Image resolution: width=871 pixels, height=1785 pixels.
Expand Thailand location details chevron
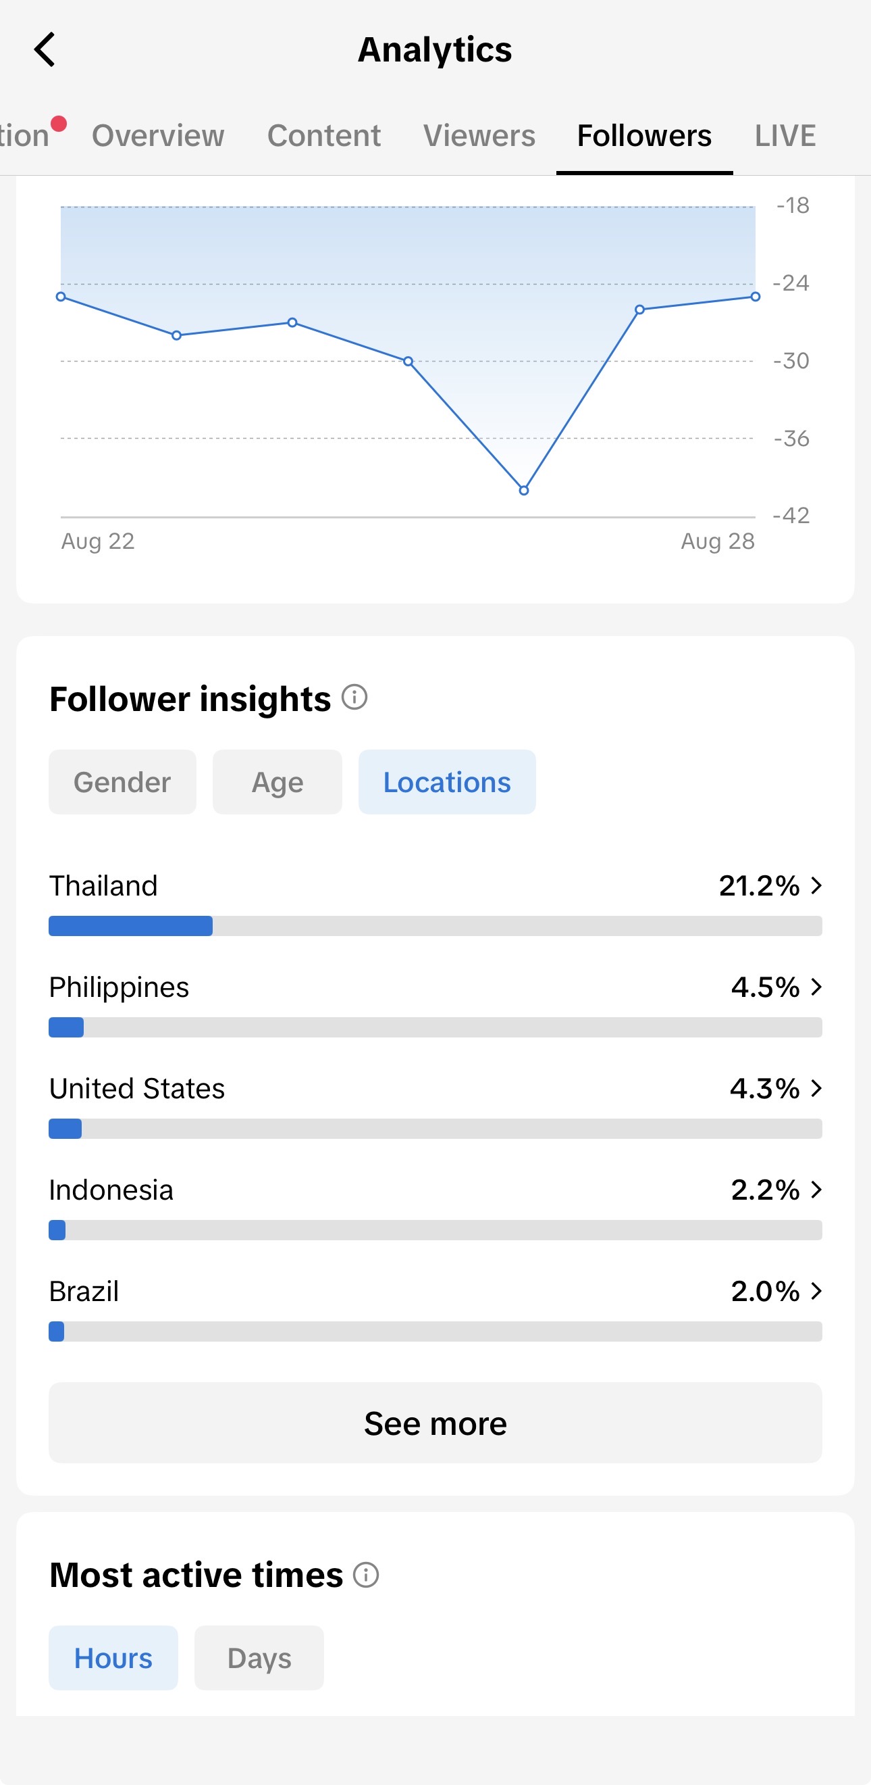[816, 885]
